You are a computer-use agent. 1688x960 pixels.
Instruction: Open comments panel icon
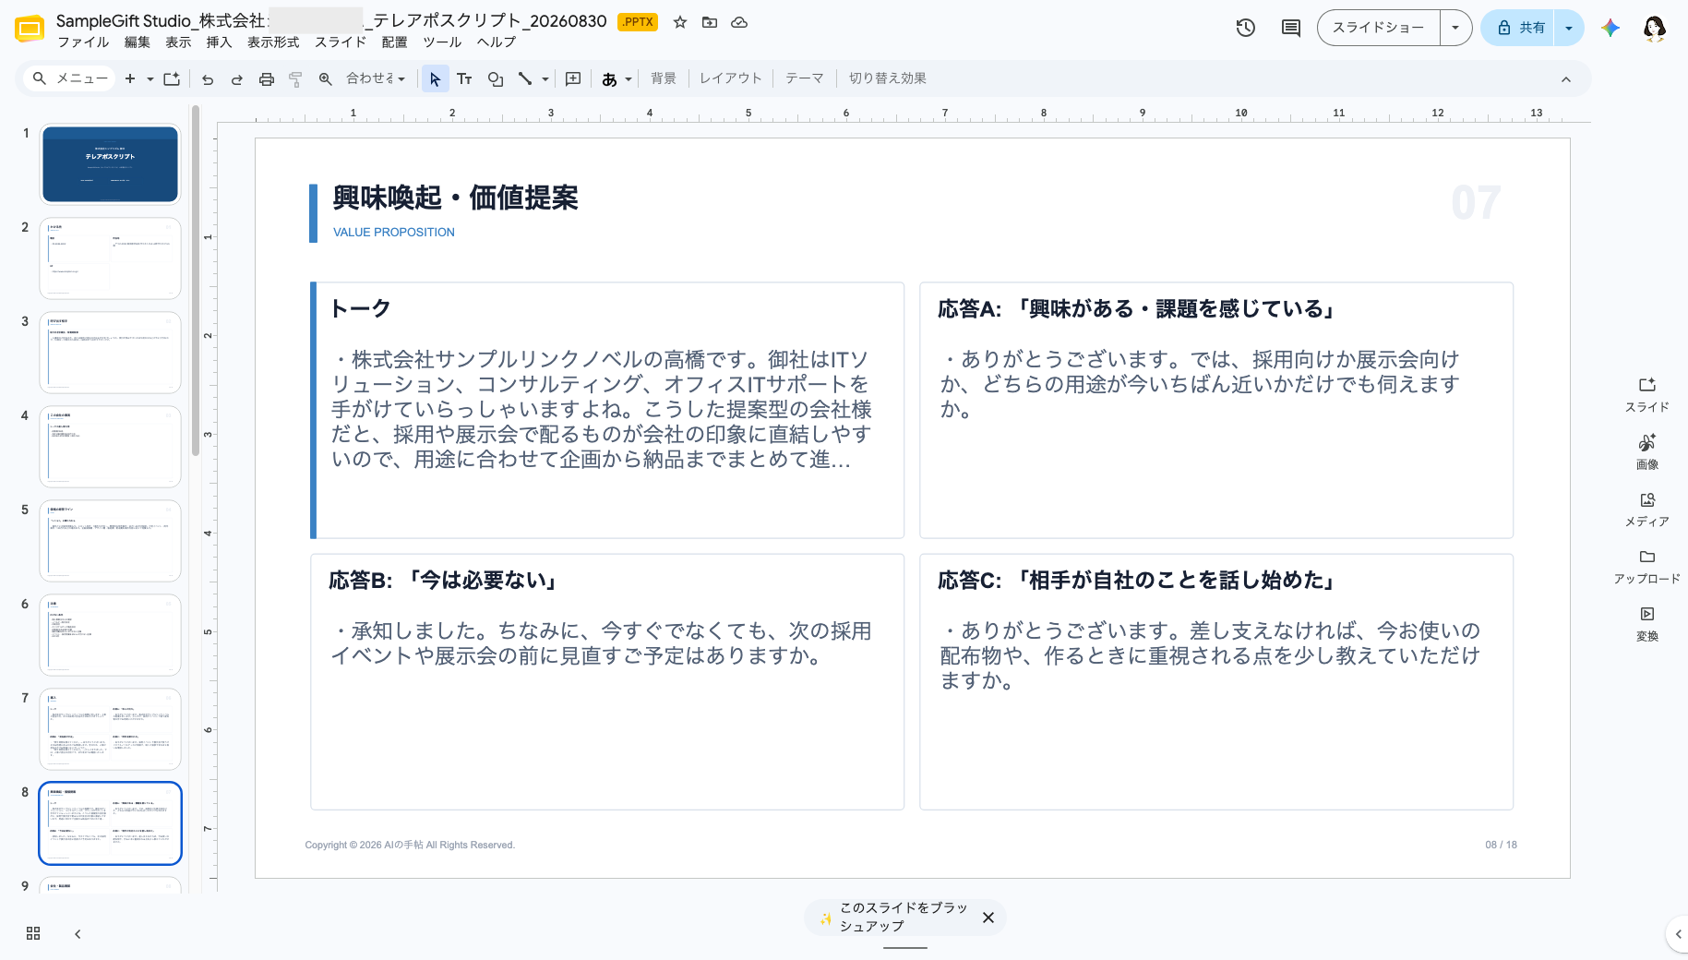(1291, 28)
